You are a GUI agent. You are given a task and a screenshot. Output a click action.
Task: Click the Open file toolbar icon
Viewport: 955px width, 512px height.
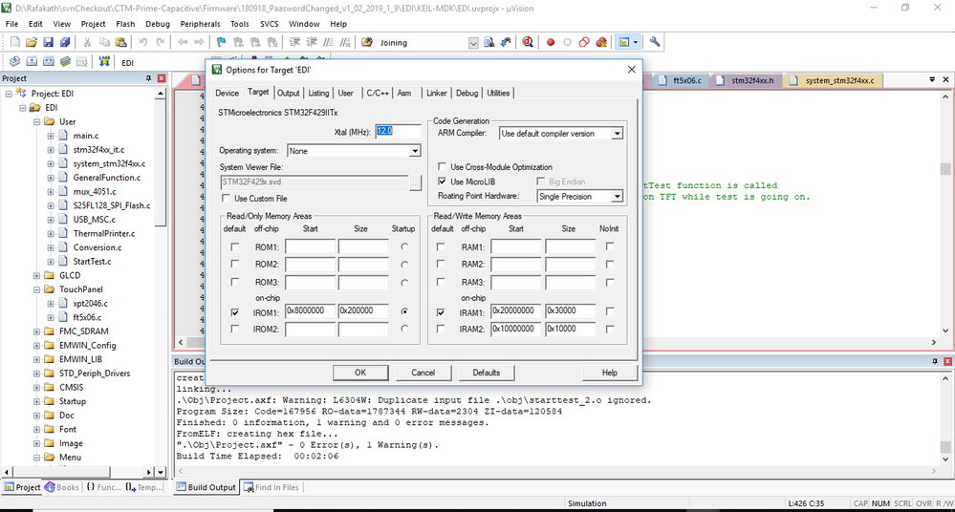[31, 42]
